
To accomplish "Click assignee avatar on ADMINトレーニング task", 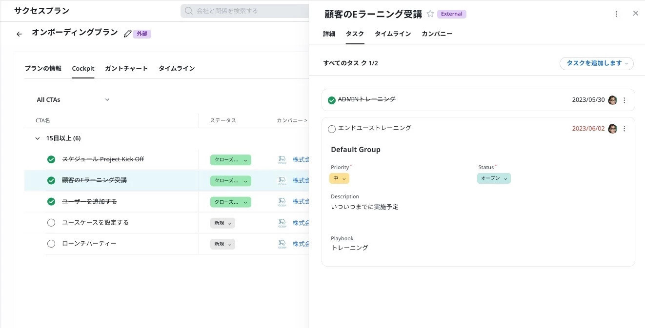I will pos(612,100).
